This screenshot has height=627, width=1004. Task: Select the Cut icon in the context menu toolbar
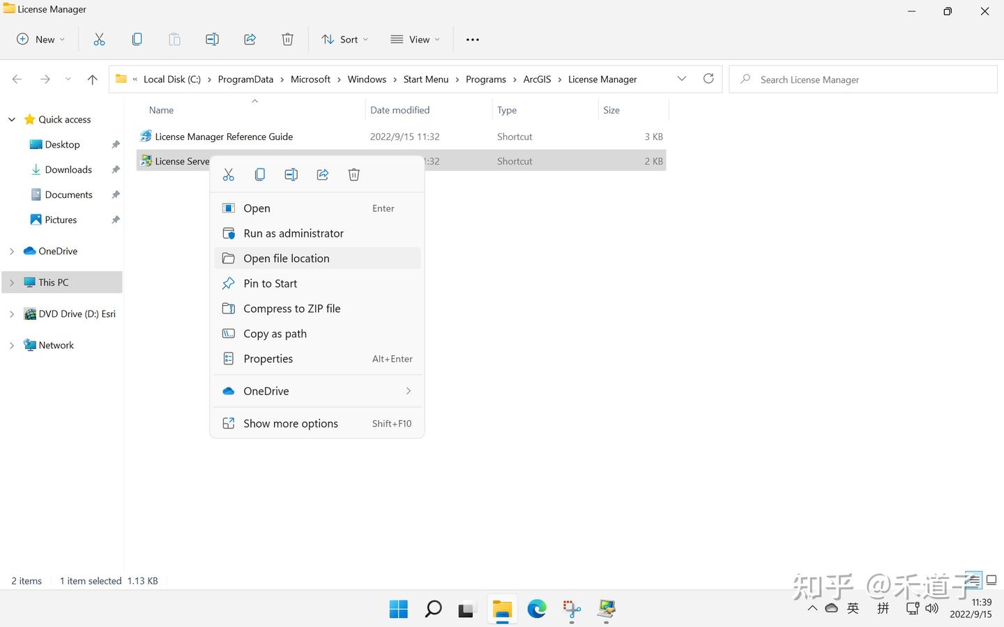coord(228,174)
